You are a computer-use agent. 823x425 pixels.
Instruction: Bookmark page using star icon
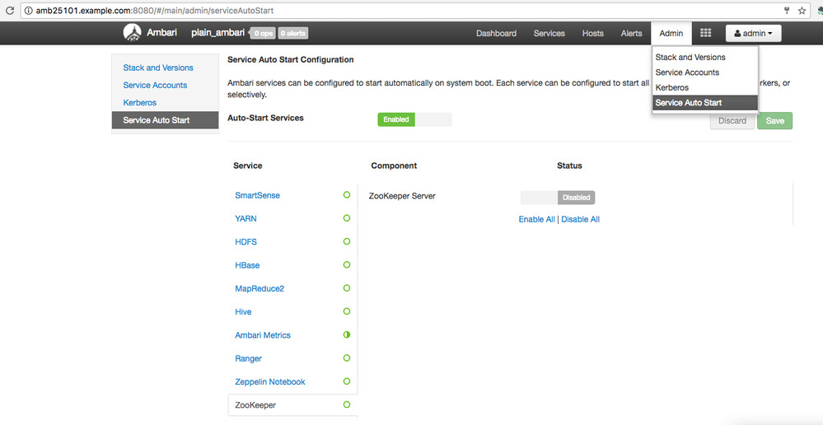click(802, 11)
